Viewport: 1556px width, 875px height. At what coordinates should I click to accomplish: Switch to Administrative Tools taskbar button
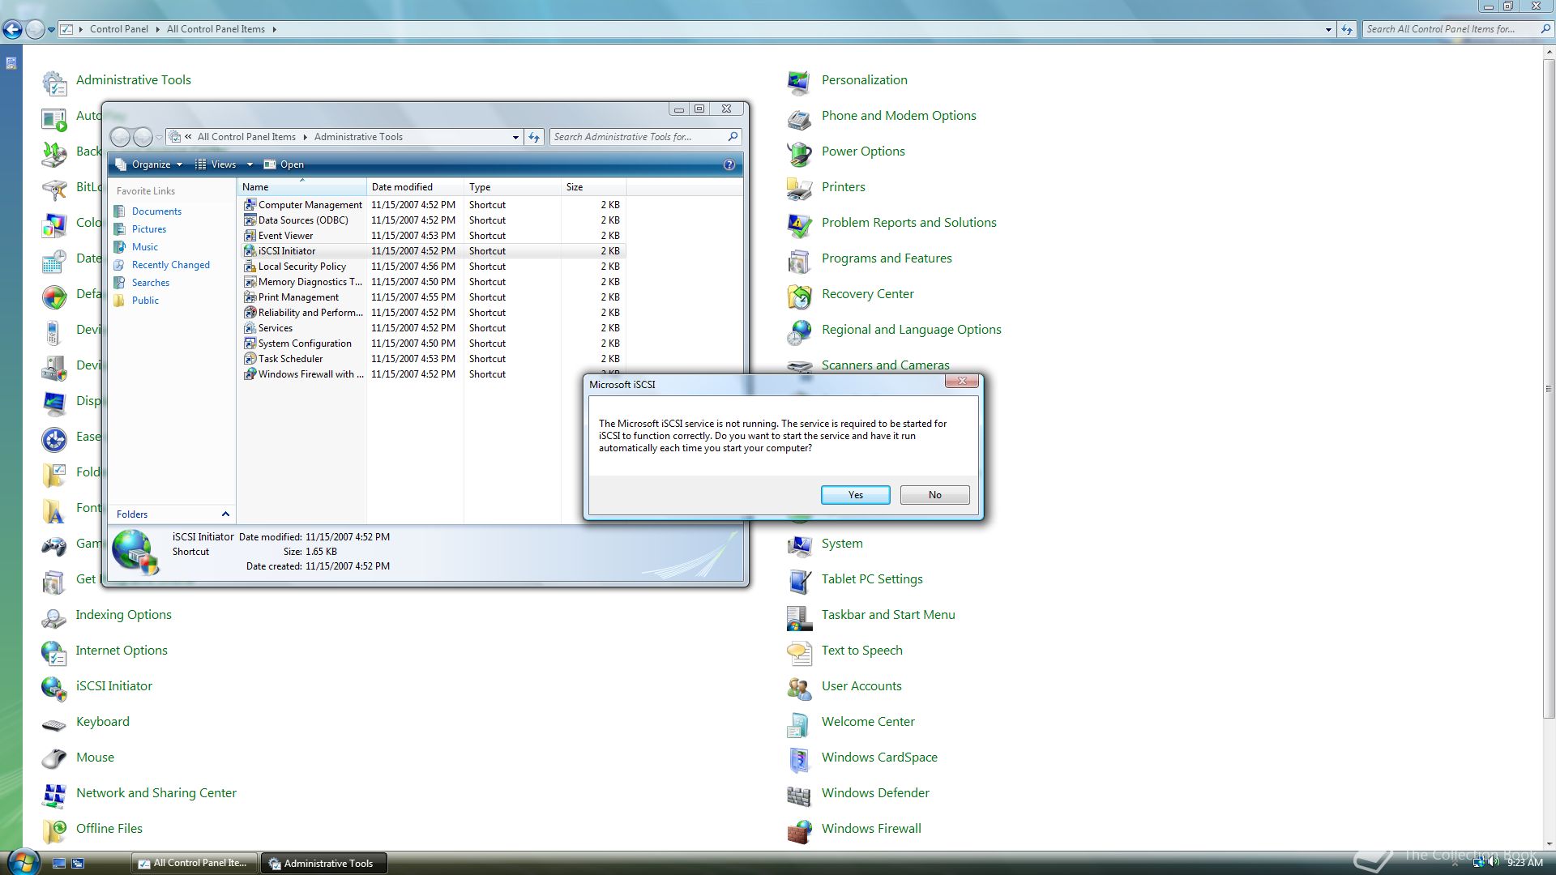(323, 864)
